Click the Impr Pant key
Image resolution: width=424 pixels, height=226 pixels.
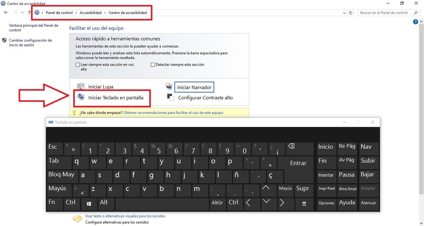326,190
